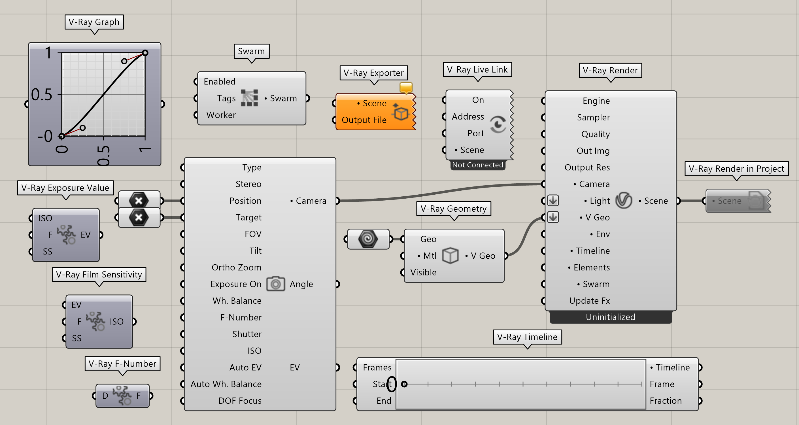Click the Update Fx input parameter
Viewport: 799px width, 425px height.
[589, 301]
